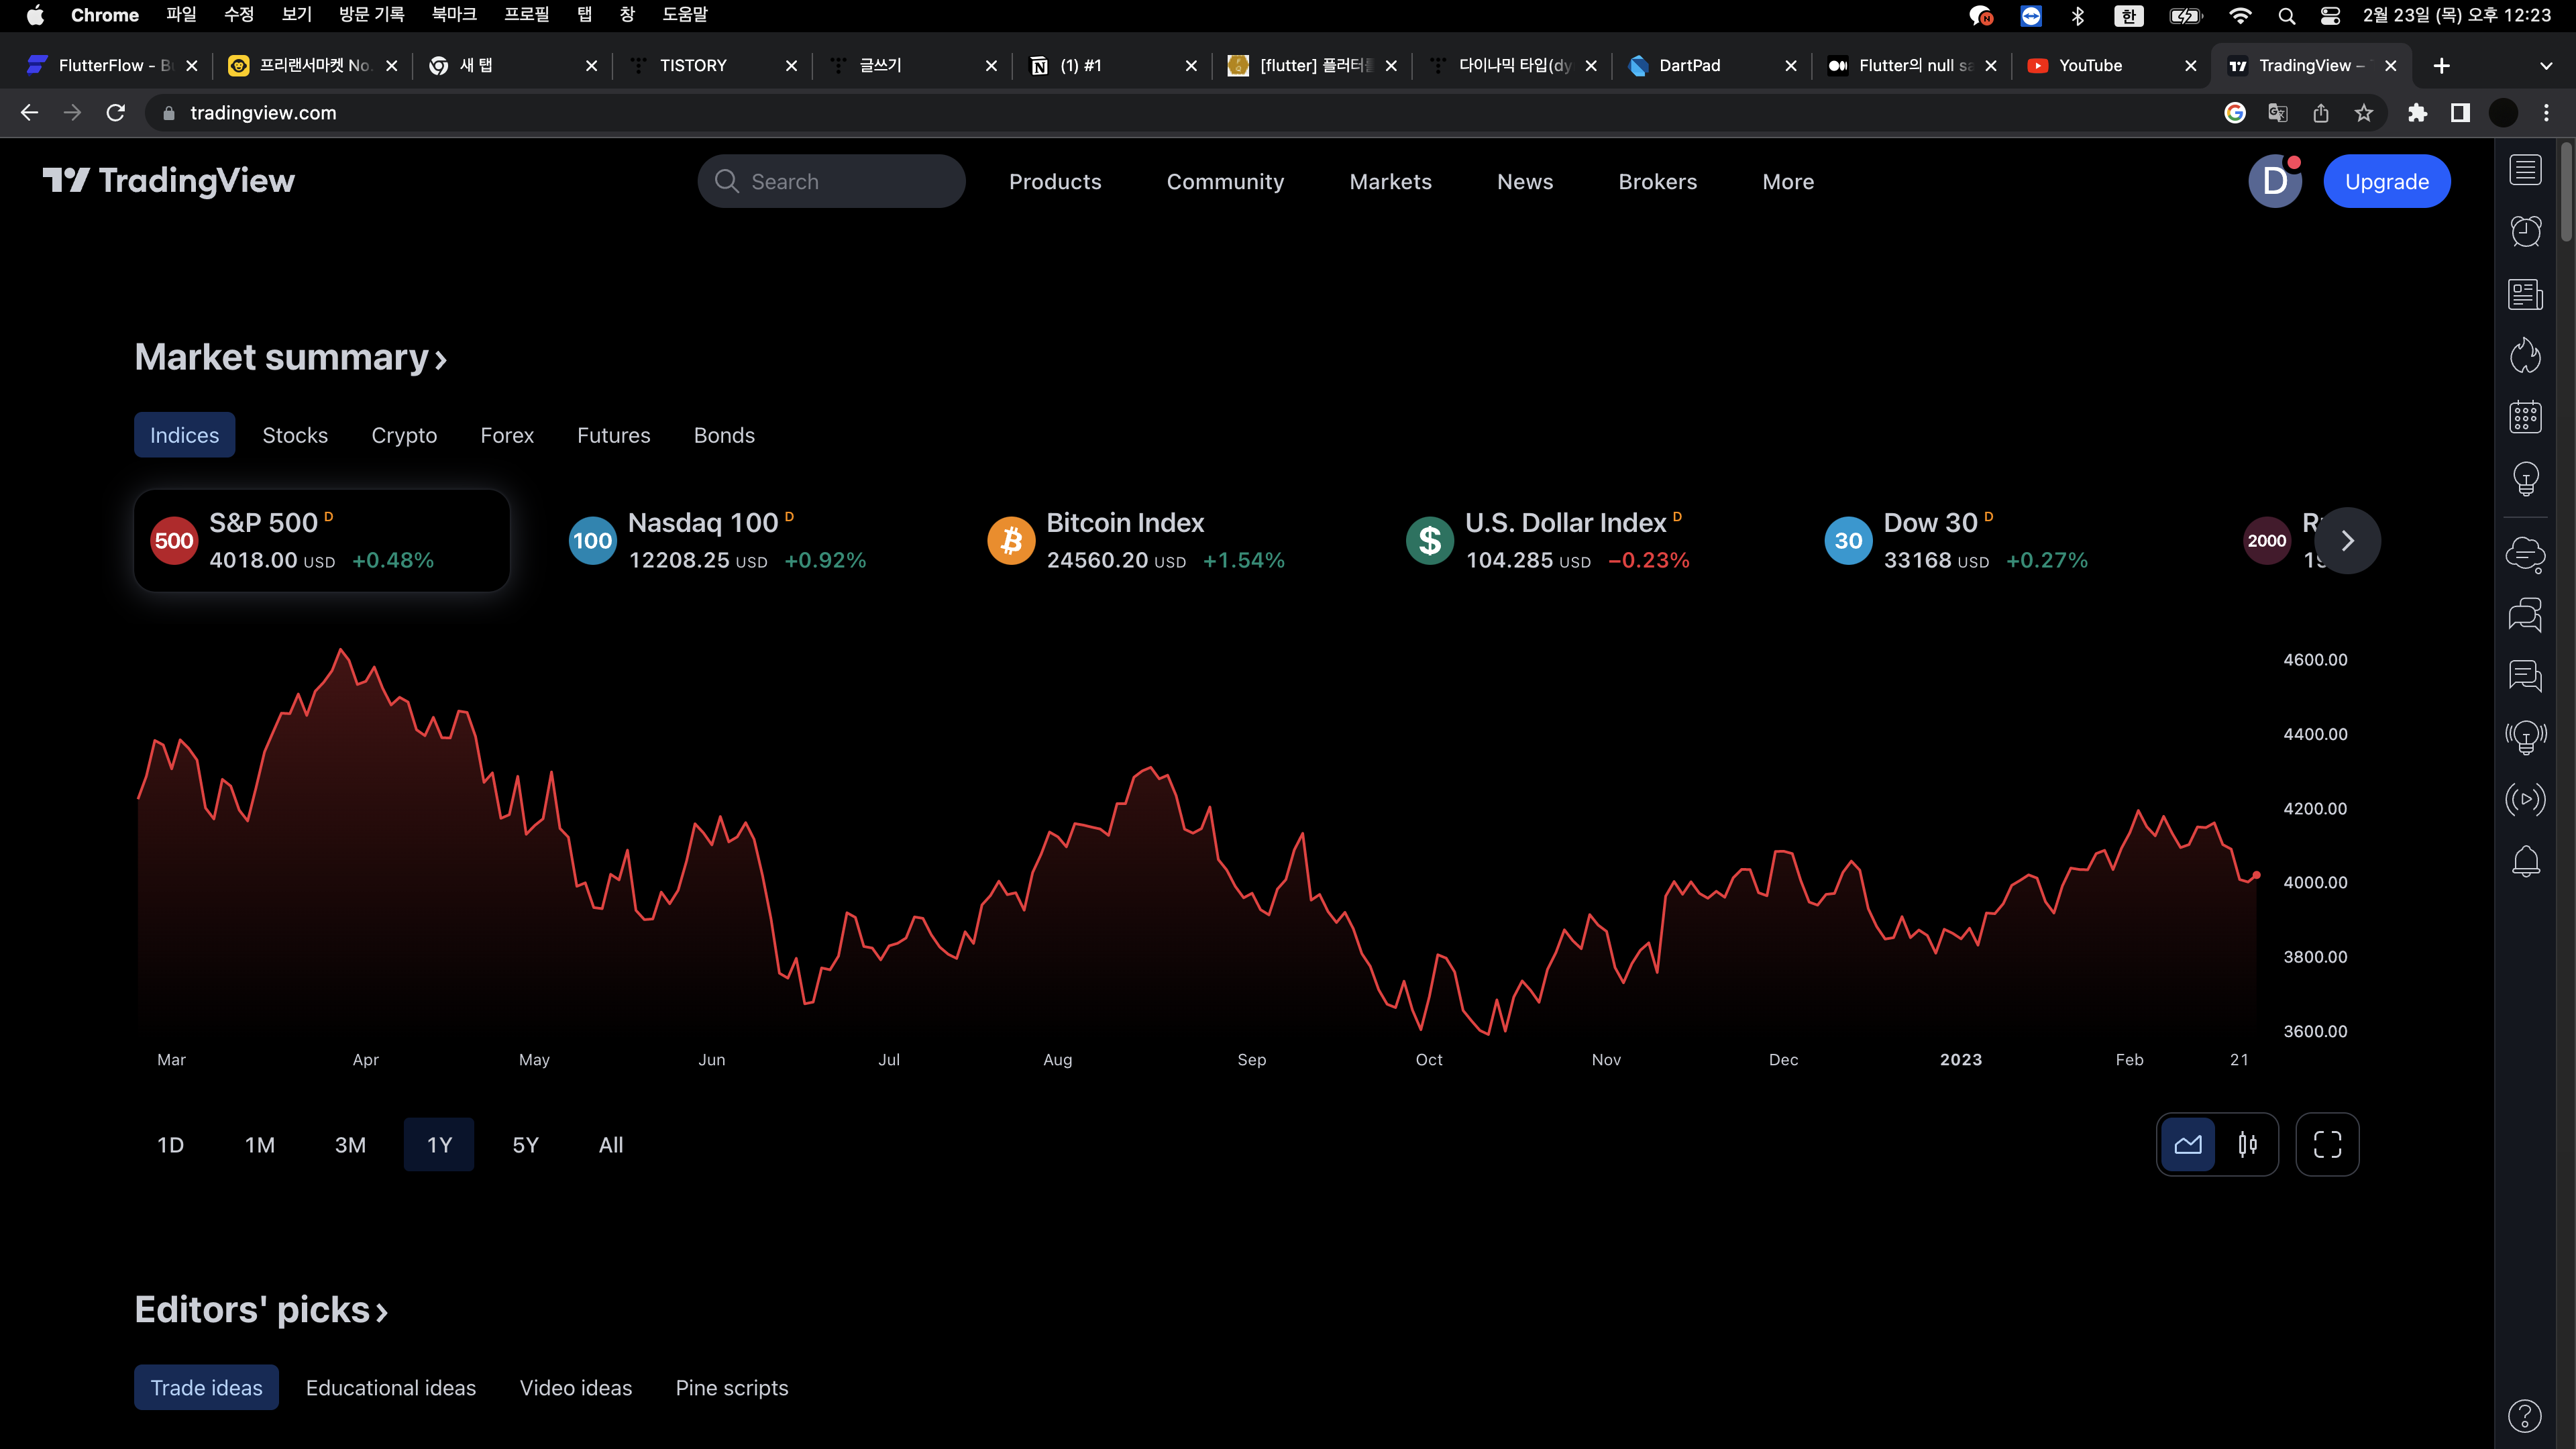This screenshot has width=2576, height=1449.
Task: Switch chart to area style
Action: 2188,1144
